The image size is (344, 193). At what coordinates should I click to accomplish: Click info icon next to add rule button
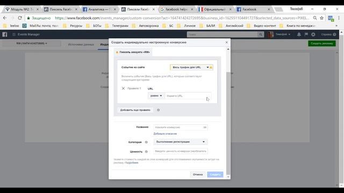click(158, 110)
